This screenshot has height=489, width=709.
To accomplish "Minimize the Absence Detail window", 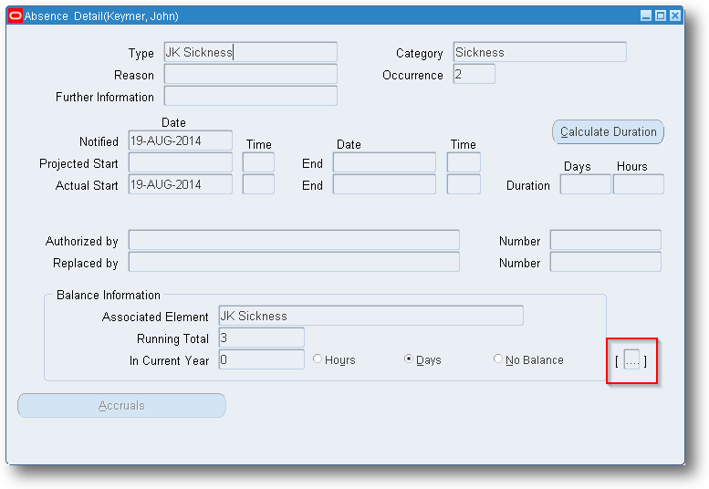I will click(x=646, y=16).
